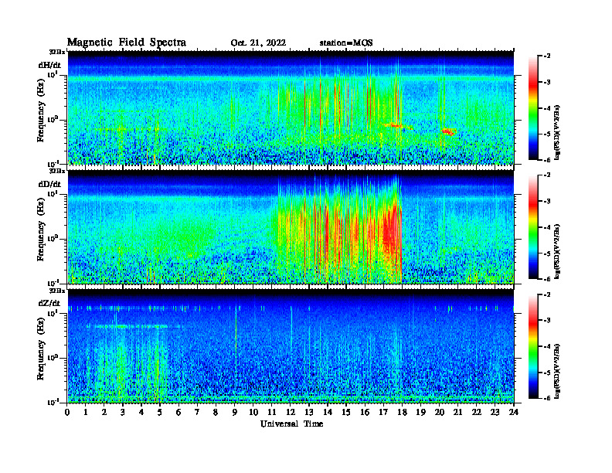Click inside the dZ/dt spectrogram plot
Screen dimensions: 612x473
click(291, 346)
